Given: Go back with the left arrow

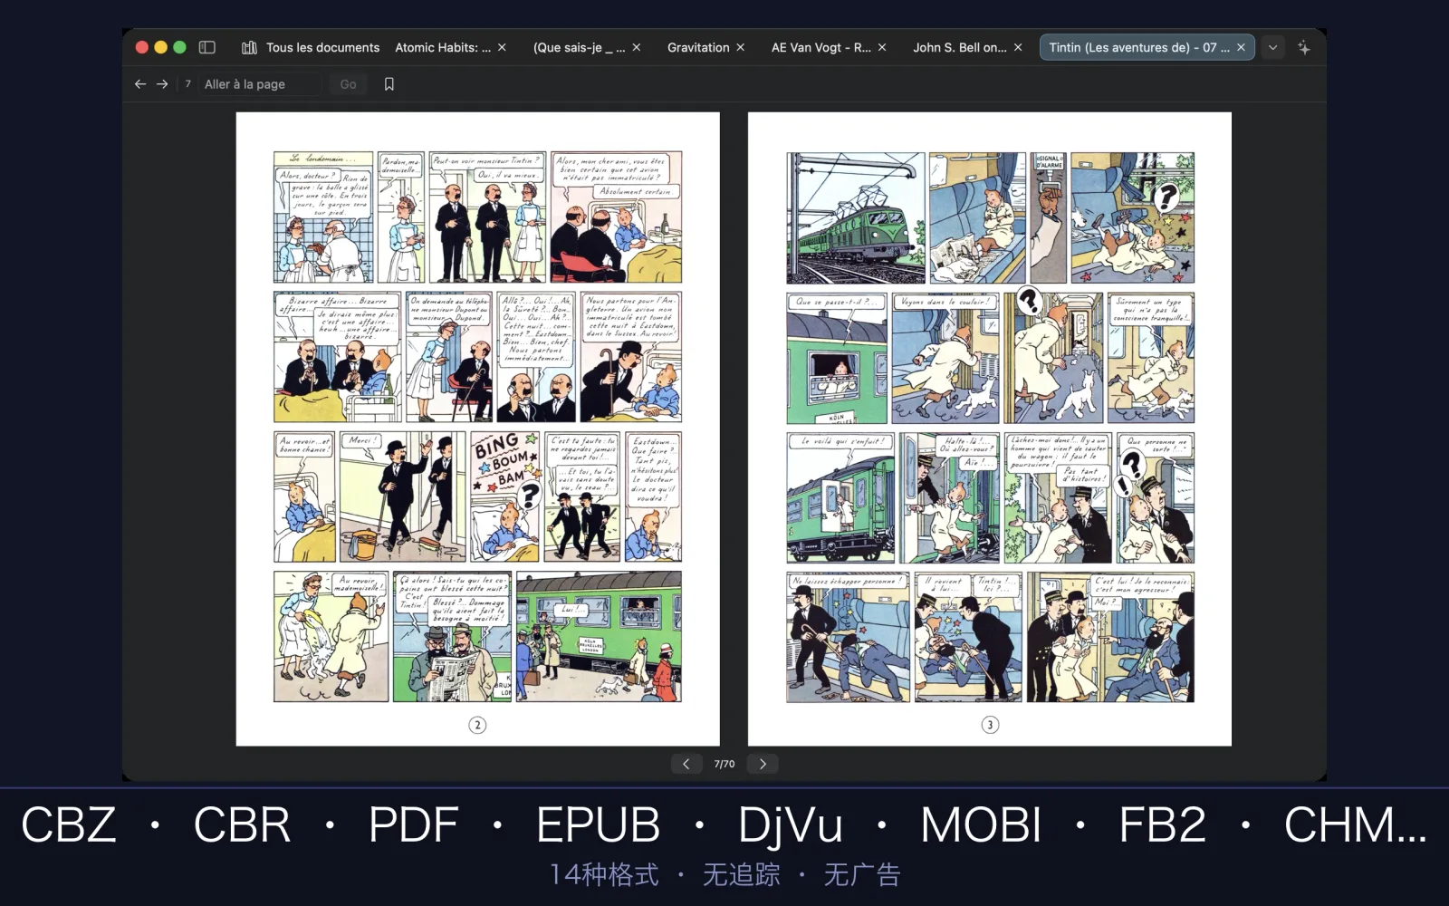Looking at the screenshot, I should click(140, 84).
